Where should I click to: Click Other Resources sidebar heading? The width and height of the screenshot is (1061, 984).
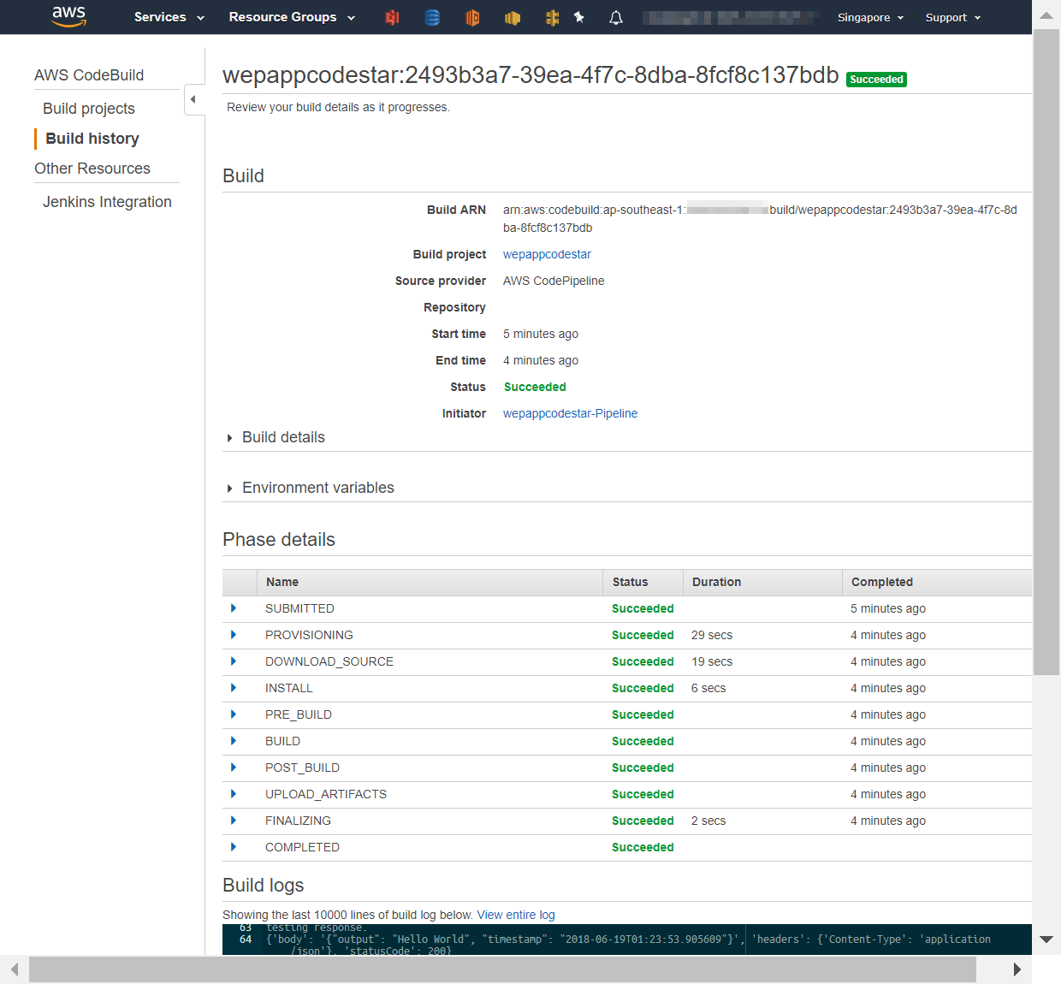click(x=92, y=169)
